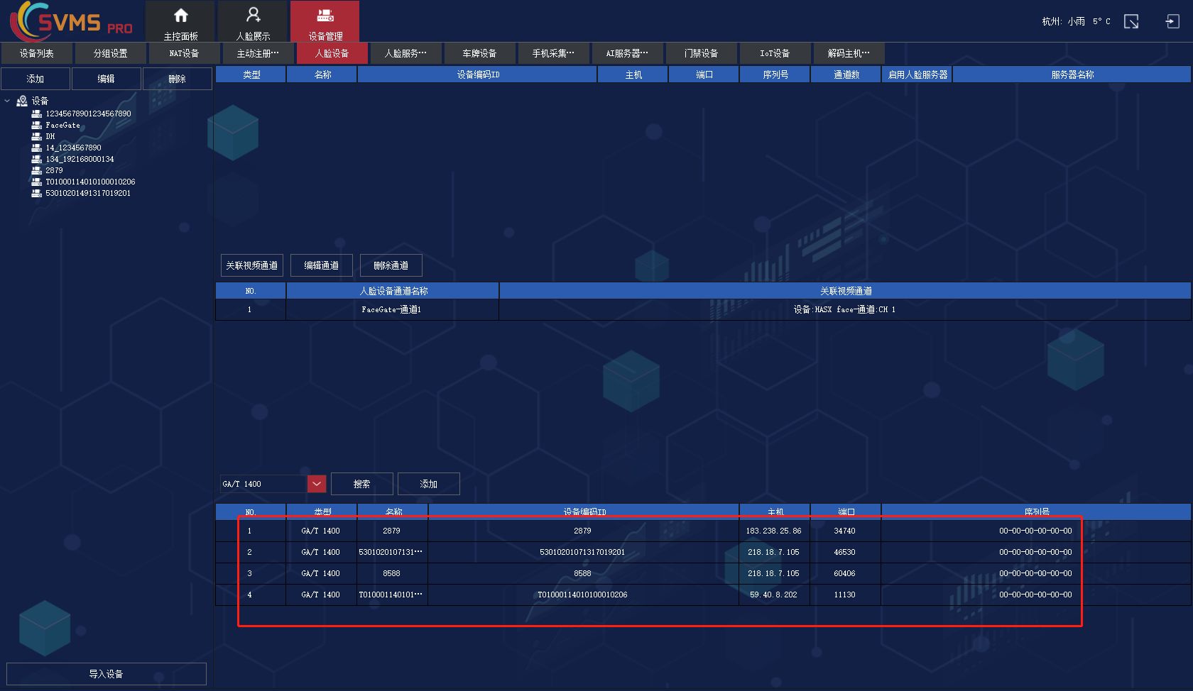
Task: Click the GA/T 1400 combo box field
Action: [263, 484]
